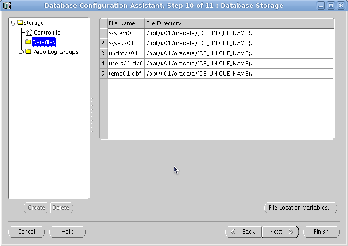The width and height of the screenshot is (348, 246).
Task: Click the Controlfile document icon
Action: click(29, 32)
